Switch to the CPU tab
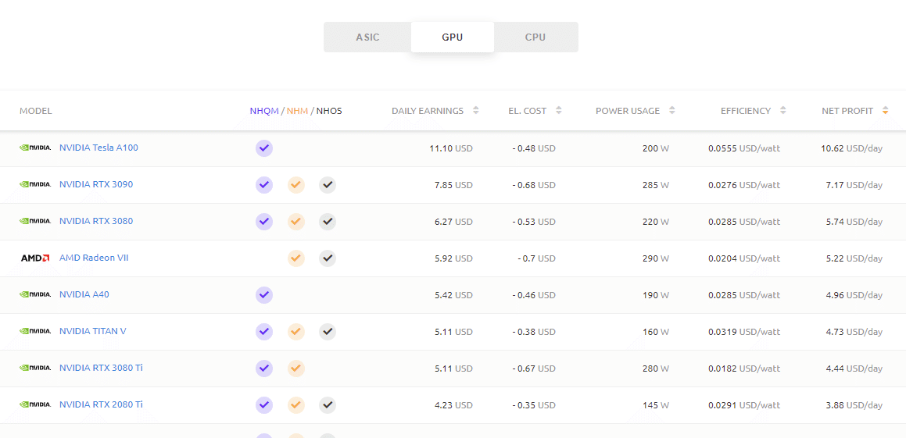The image size is (906, 438). 535,37
